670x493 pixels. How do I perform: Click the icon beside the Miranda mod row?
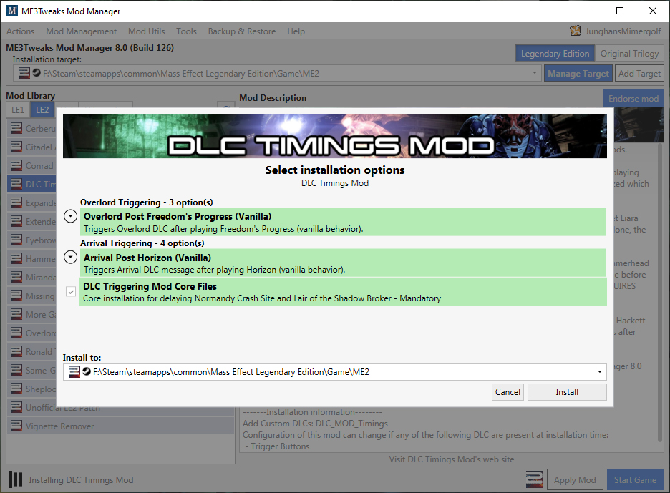[16, 277]
